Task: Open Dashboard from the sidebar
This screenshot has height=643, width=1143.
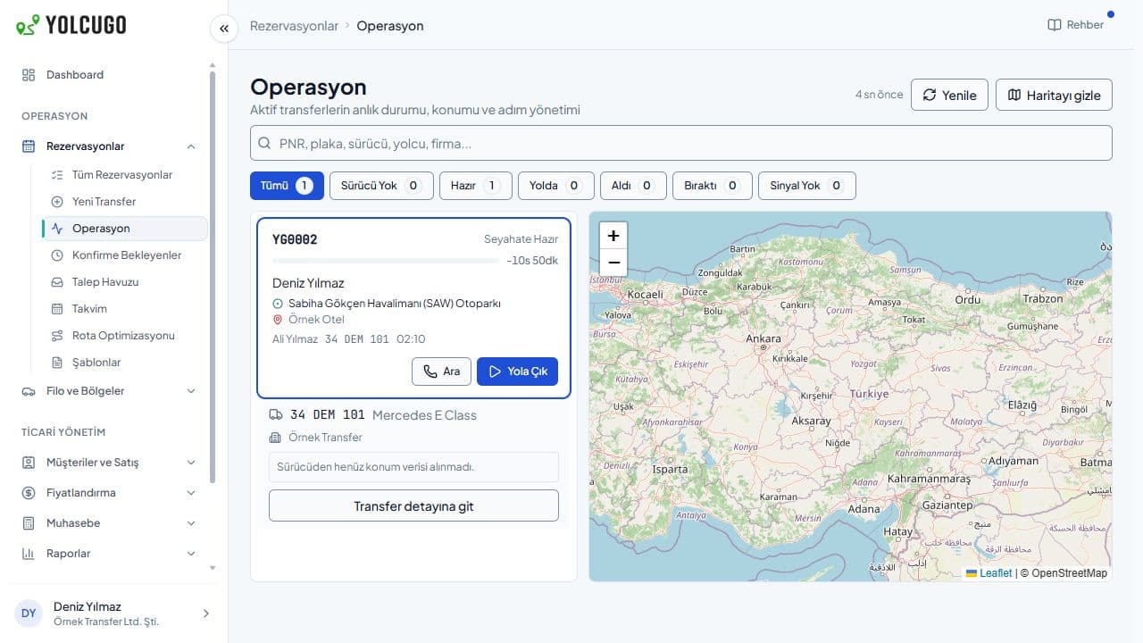Action: click(75, 75)
